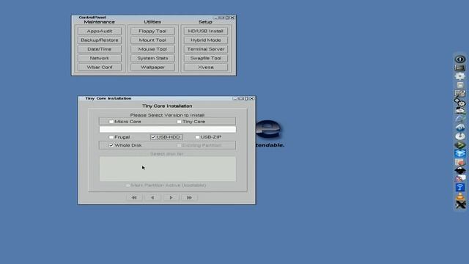Open Network settings in Control Panel

[x=100, y=58]
